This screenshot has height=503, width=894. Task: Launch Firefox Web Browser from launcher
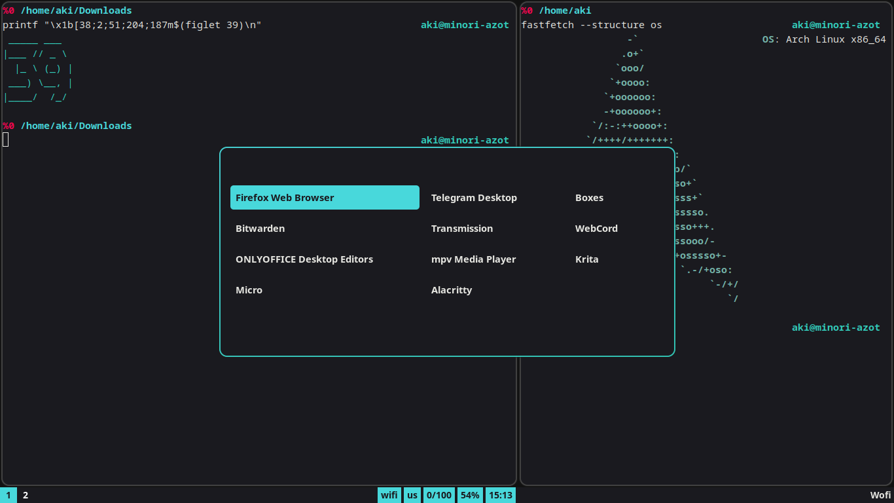pyautogui.click(x=325, y=198)
